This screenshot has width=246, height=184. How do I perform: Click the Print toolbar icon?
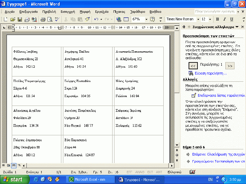tap(43, 19)
